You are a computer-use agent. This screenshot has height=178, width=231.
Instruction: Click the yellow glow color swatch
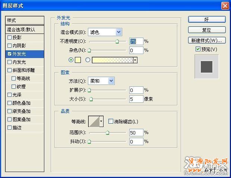pyautogui.click(x=78, y=60)
